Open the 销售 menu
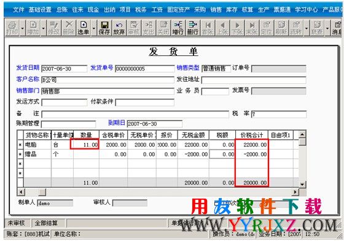This screenshot has width=344, height=241. pyautogui.click(x=216, y=9)
